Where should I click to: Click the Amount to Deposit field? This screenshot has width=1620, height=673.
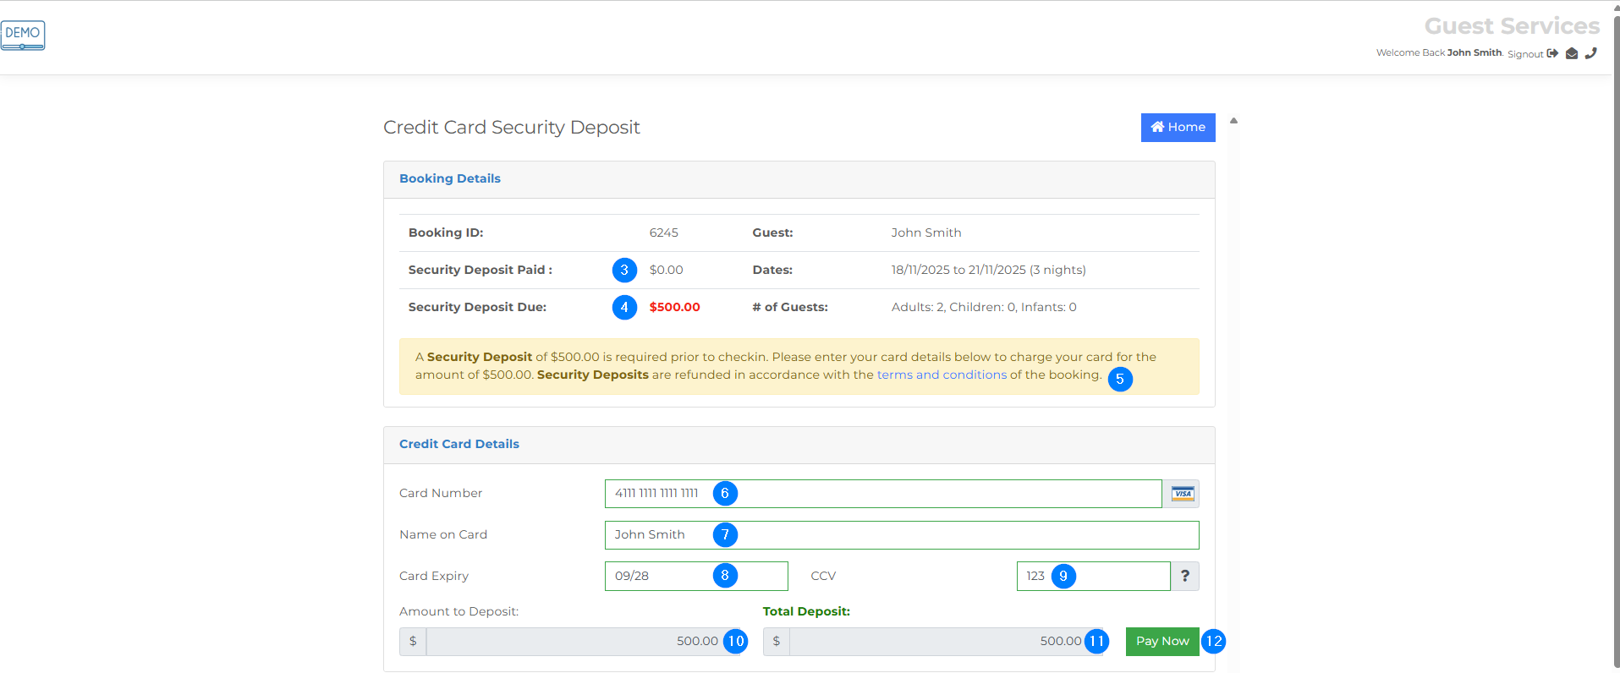click(x=575, y=642)
